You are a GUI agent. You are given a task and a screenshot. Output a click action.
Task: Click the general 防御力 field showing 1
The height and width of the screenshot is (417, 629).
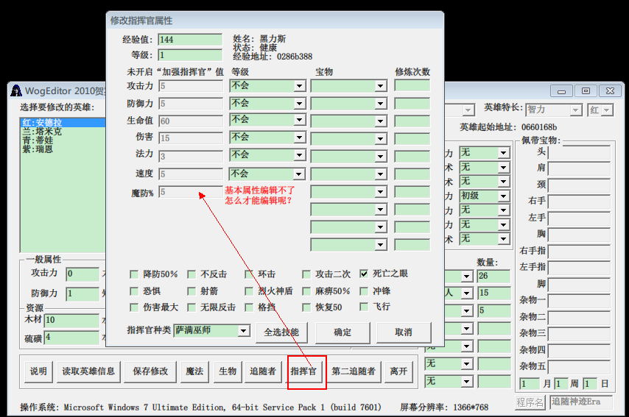[x=82, y=293]
